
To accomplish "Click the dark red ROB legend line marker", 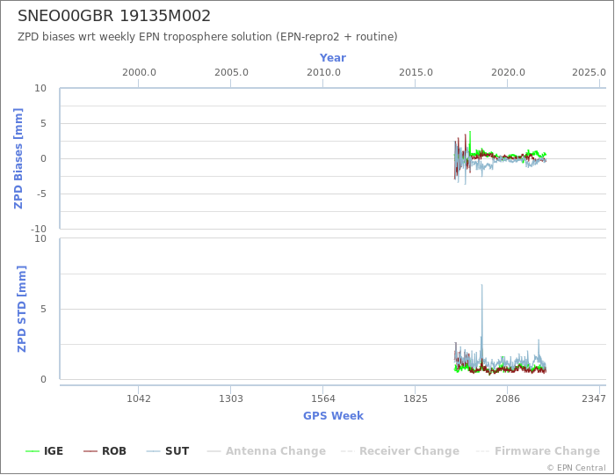I will click(90, 451).
